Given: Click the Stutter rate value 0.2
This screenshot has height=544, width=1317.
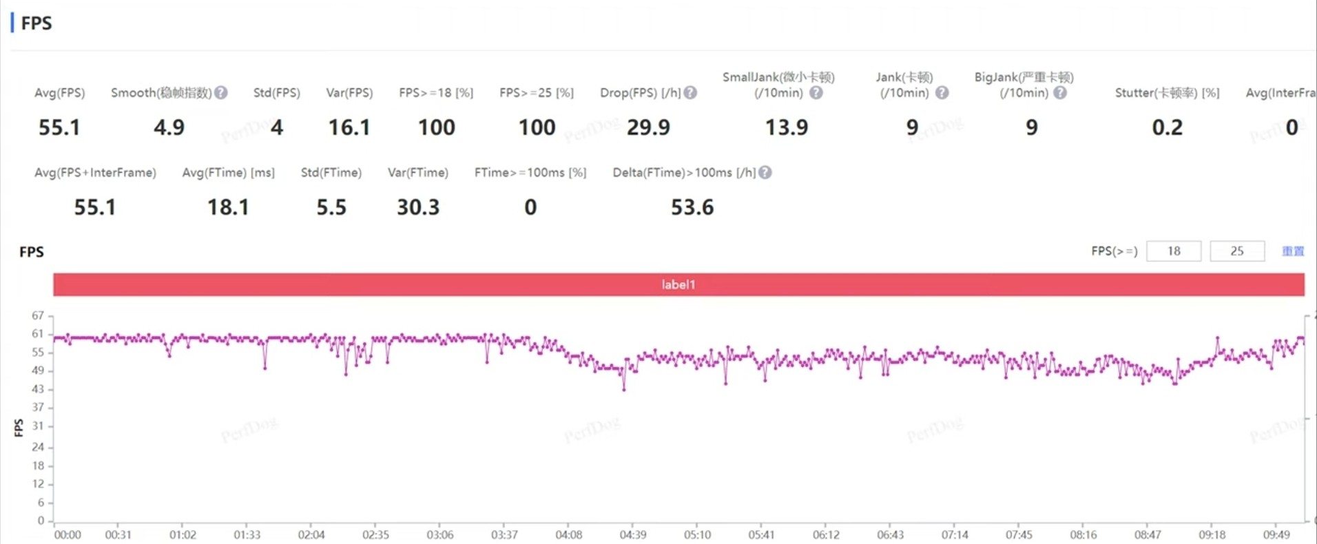Looking at the screenshot, I should tap(1167, 127).
